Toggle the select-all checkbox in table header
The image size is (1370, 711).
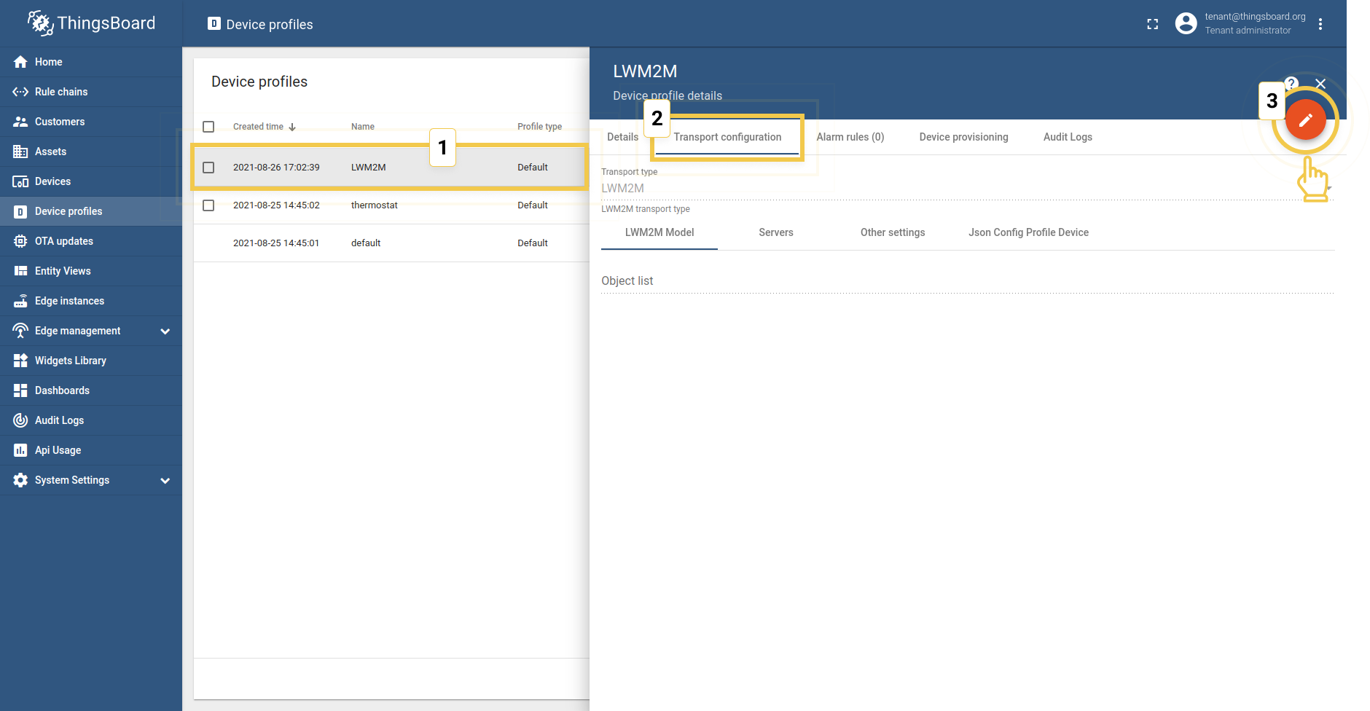[x=208, y=127]
